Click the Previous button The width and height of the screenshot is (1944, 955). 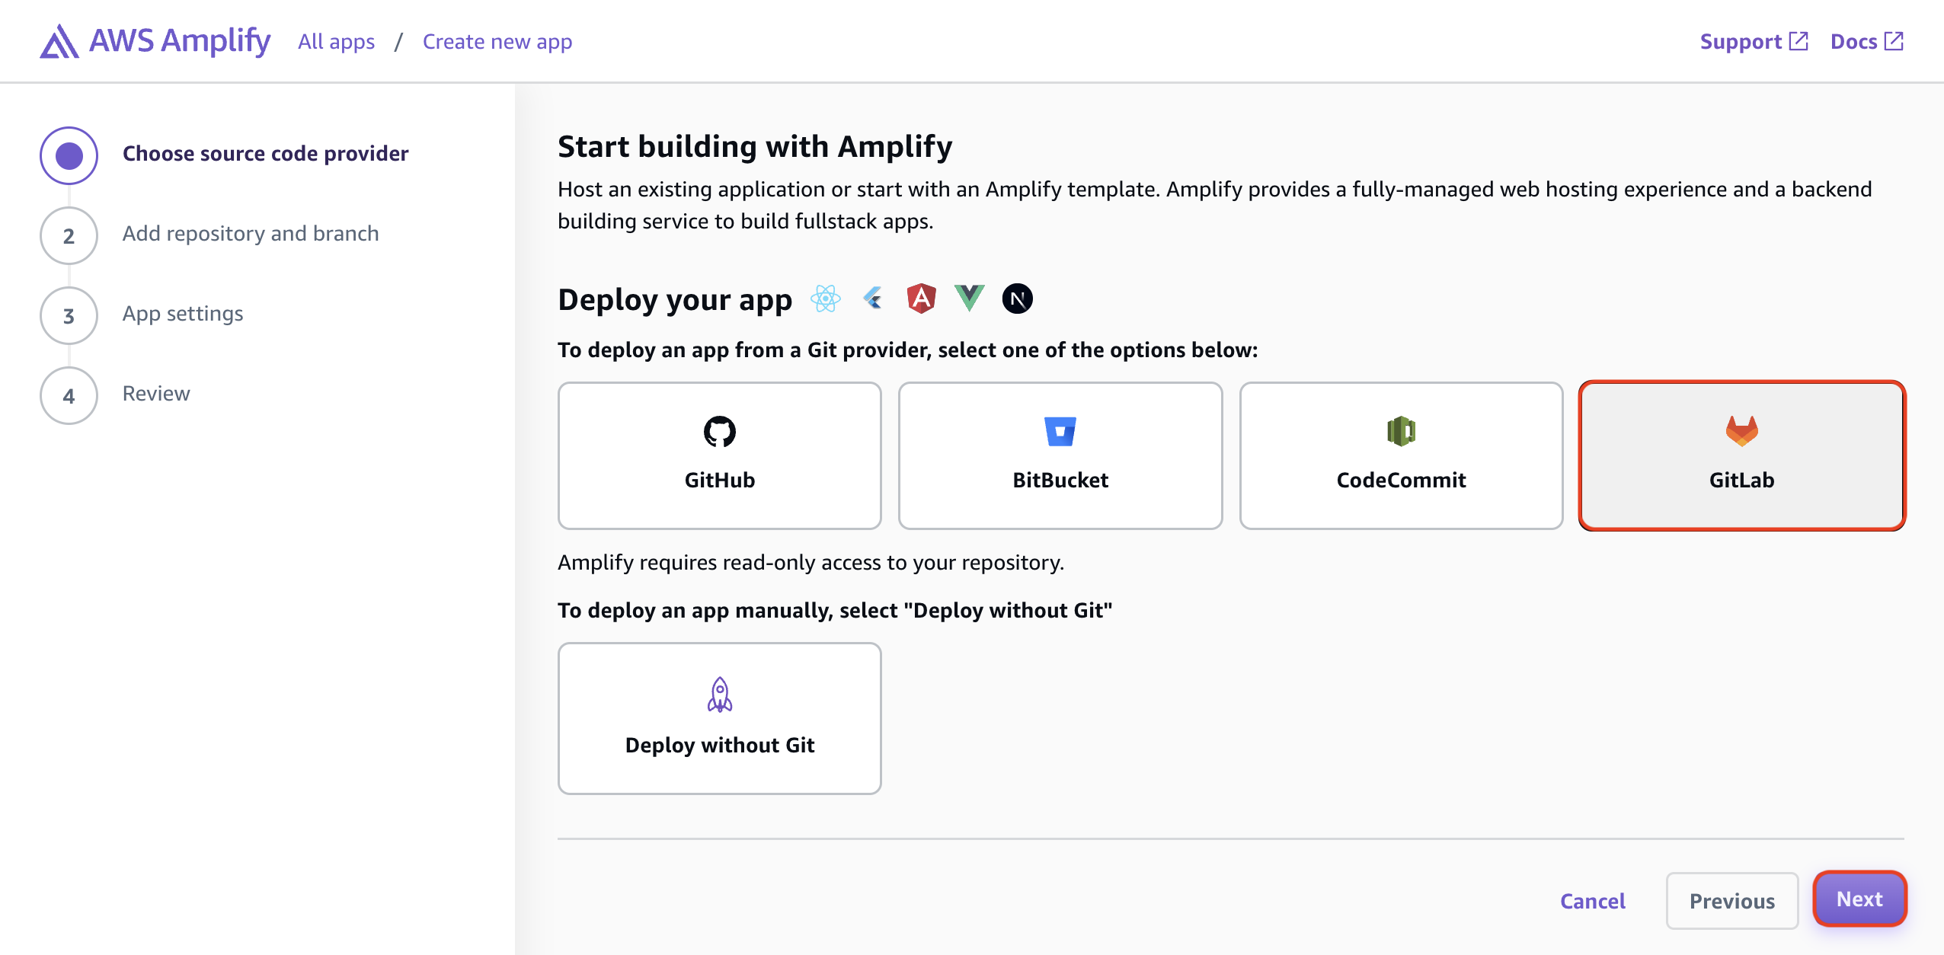click(1731, 901)
